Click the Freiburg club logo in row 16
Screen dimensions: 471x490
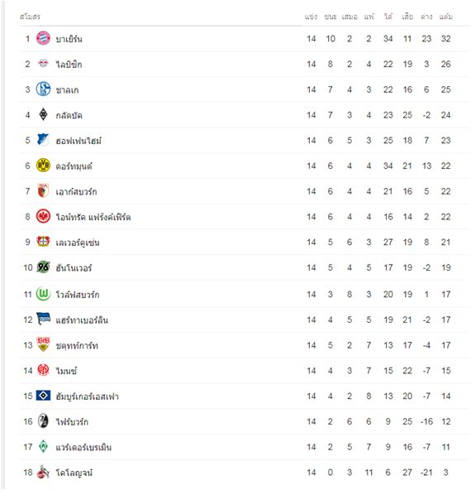[43, 421]
